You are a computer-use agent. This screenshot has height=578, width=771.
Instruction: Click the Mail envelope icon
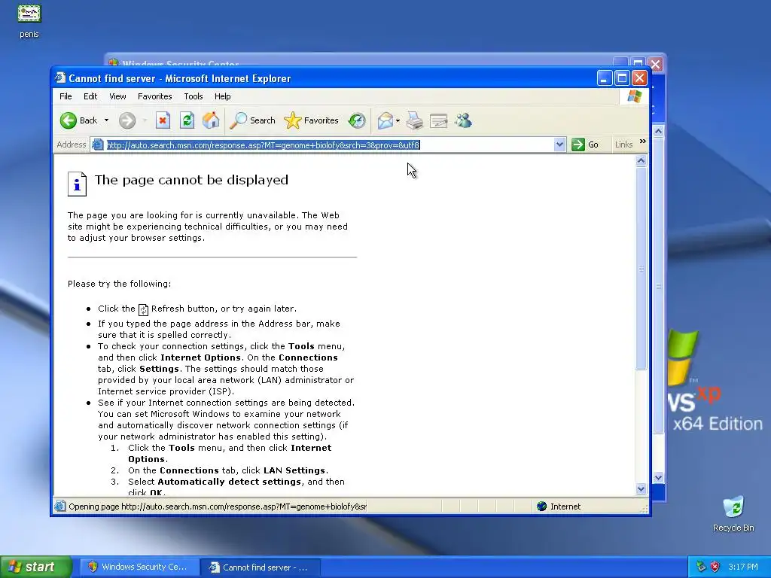point(385,120)
